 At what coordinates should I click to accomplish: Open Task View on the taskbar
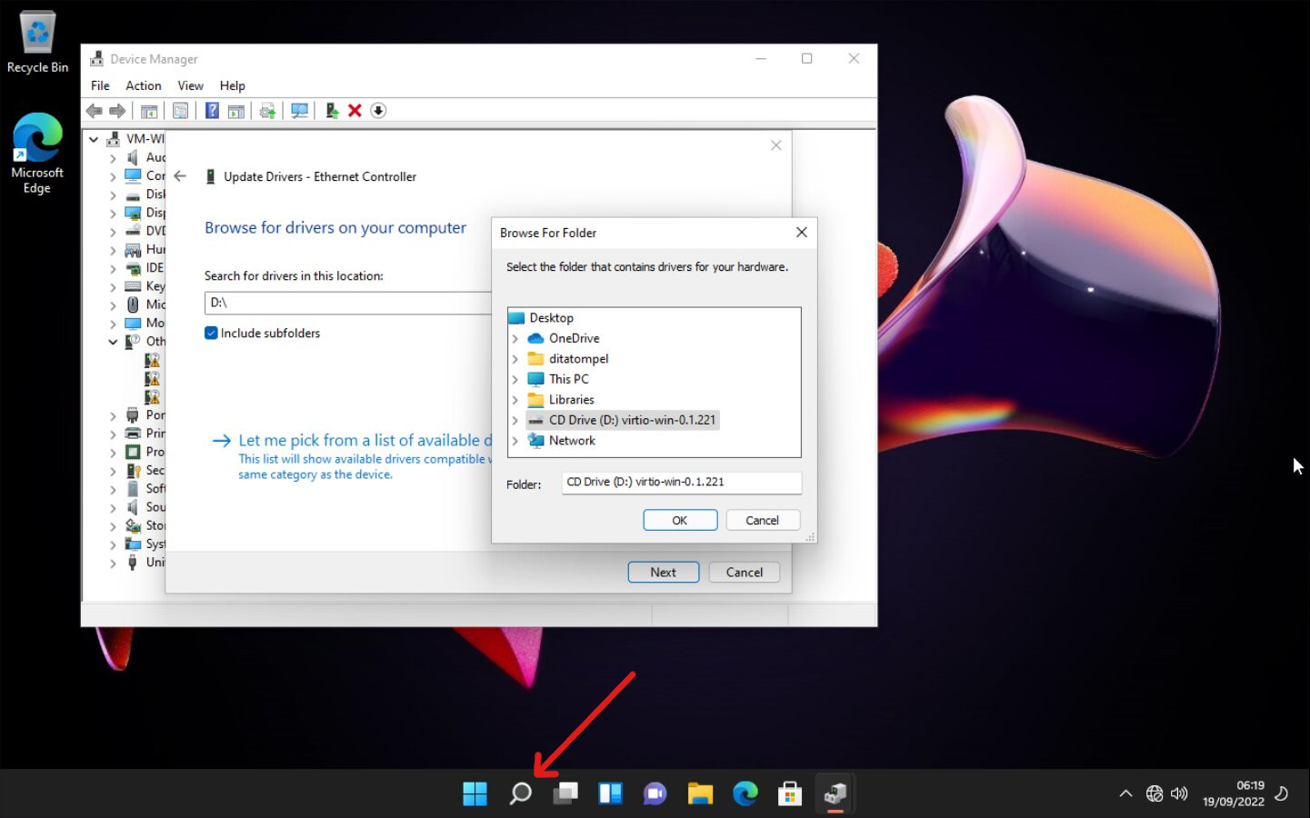click(x=565, y=793)
